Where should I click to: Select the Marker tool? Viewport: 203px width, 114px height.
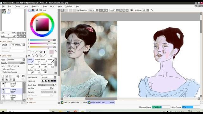[x=31, y=66]
